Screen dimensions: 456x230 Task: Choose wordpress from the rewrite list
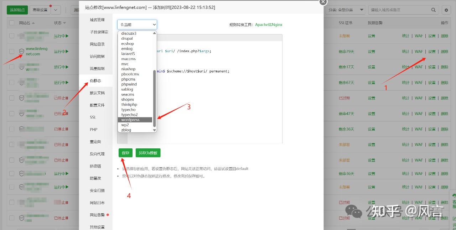[130, 120]
